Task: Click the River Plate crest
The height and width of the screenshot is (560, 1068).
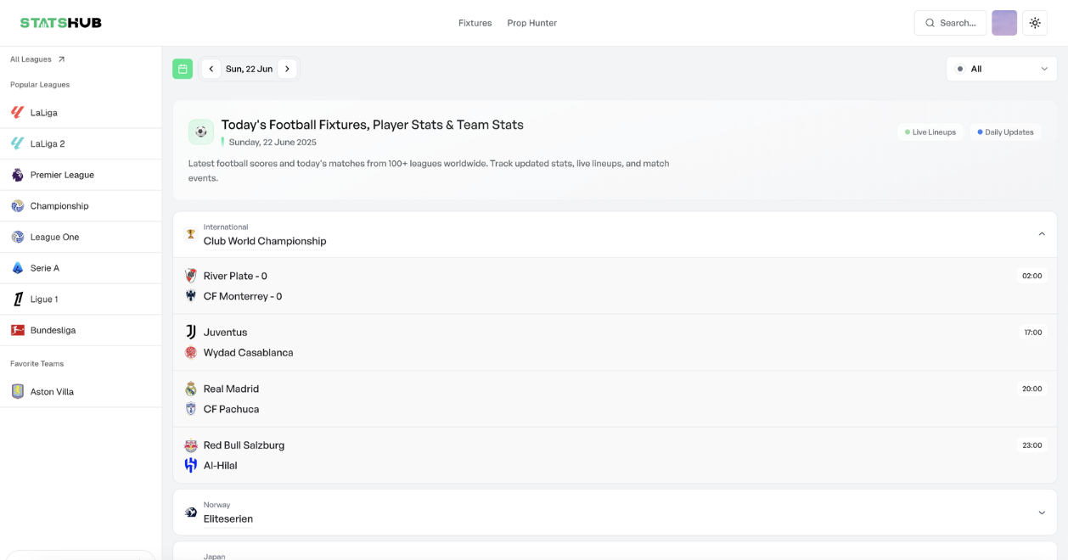Action: 191,276
